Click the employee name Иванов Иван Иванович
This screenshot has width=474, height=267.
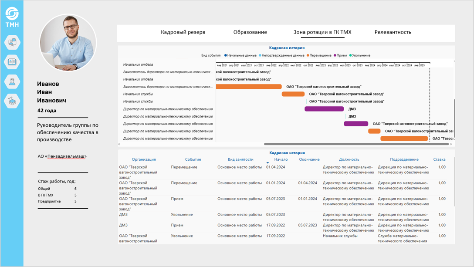[x=51, y=92]
